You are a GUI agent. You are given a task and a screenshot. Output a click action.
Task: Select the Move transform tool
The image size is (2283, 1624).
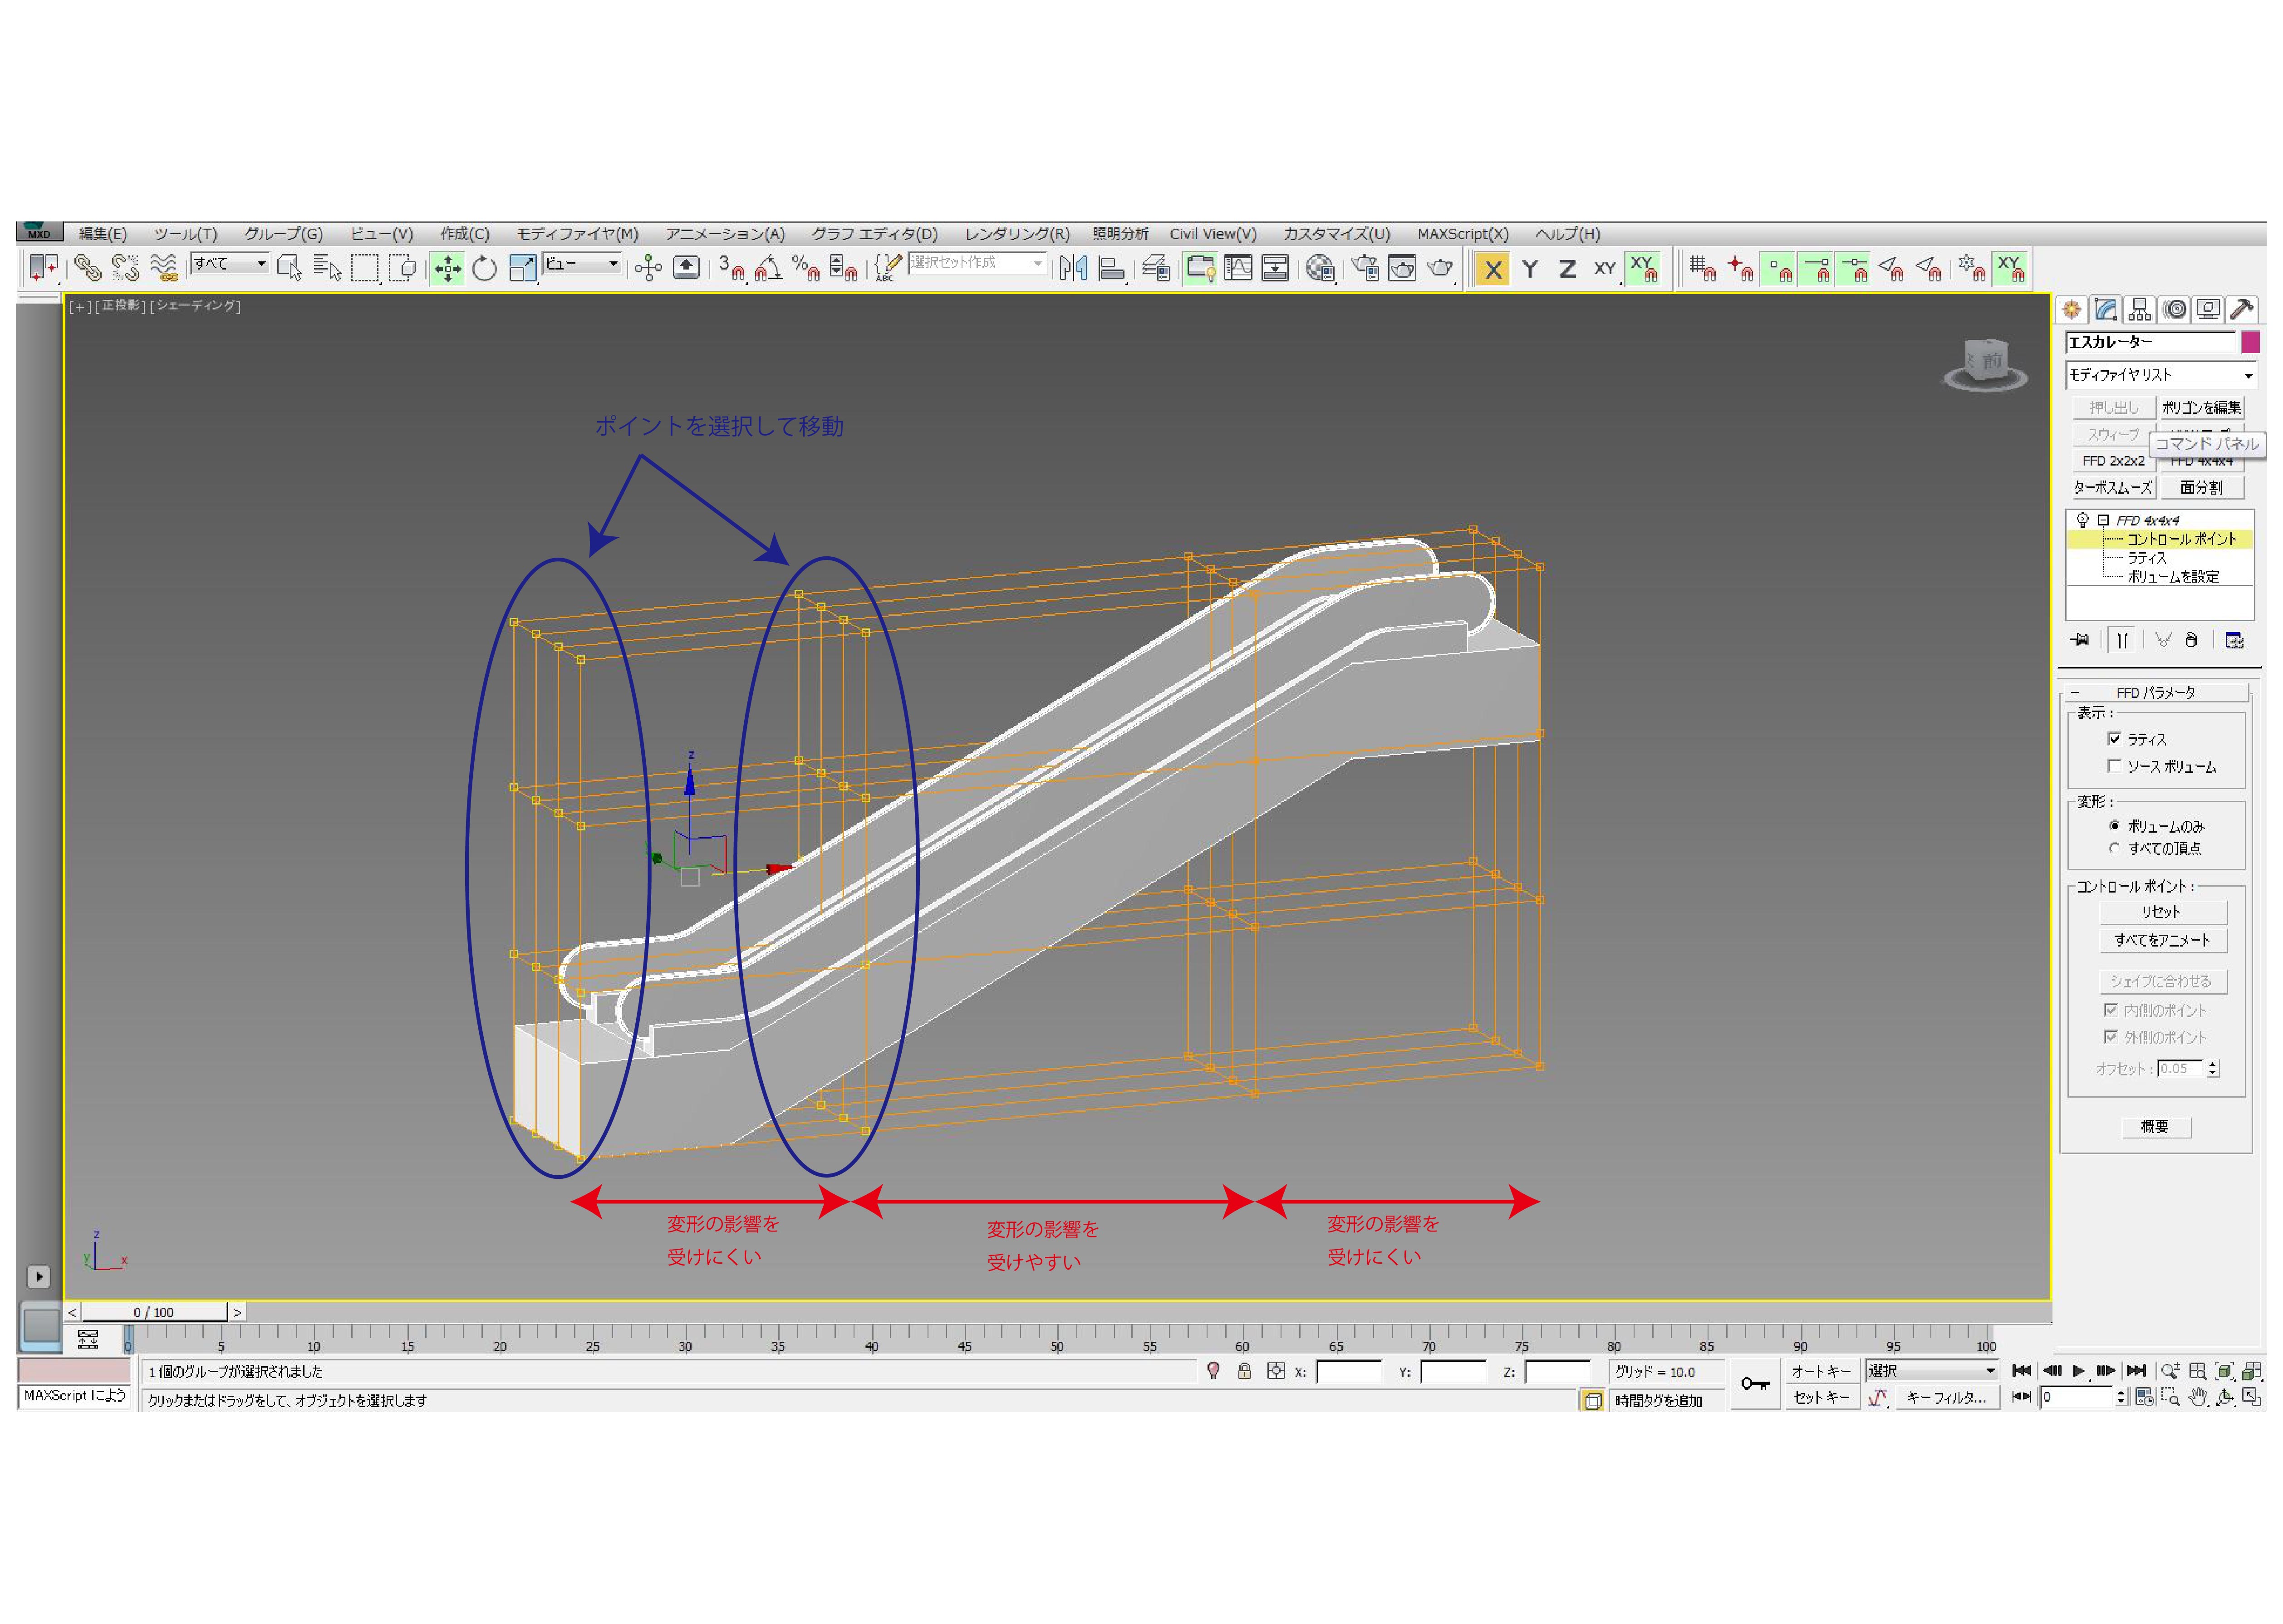pyautogui.click(x=447, y=268)
